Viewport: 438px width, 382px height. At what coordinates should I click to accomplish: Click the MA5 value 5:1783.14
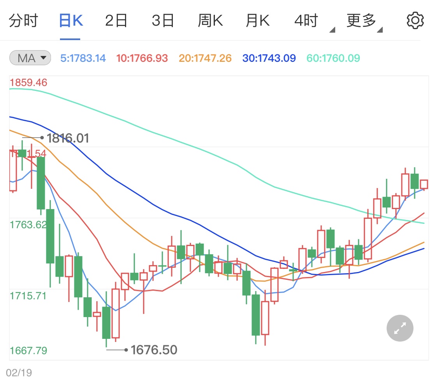[83, 58]
